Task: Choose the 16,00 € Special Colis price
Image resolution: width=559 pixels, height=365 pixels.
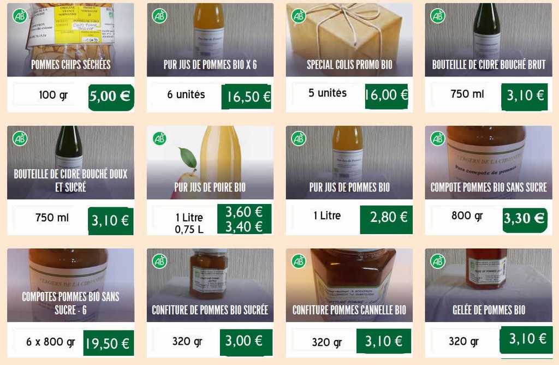Action: coord(386,96)
